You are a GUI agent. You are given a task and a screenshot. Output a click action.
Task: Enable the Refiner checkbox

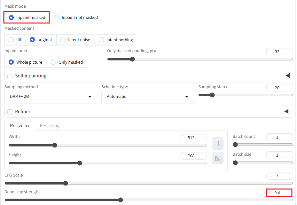click(10, 112)
